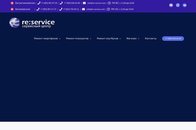Click ПН-СБ: с 11:00 до 19:00 text

click(122, 9)
